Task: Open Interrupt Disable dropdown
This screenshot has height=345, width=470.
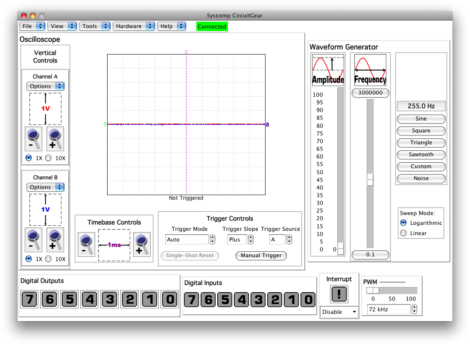Action: click(x=339, y=312)
